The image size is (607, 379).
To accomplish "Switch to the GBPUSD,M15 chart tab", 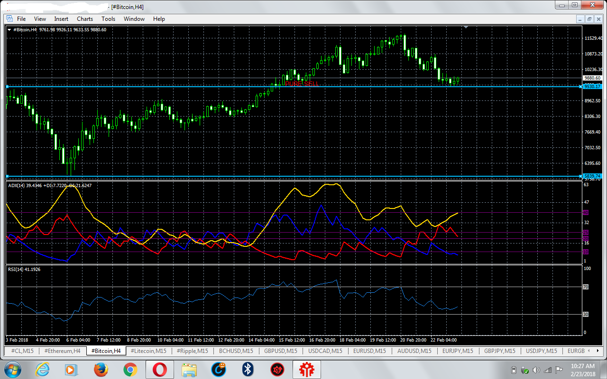I will pos(281,351).
